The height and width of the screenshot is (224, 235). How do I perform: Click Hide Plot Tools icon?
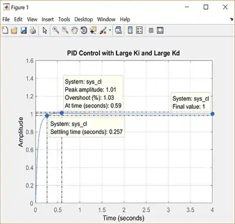pos(151,31)
